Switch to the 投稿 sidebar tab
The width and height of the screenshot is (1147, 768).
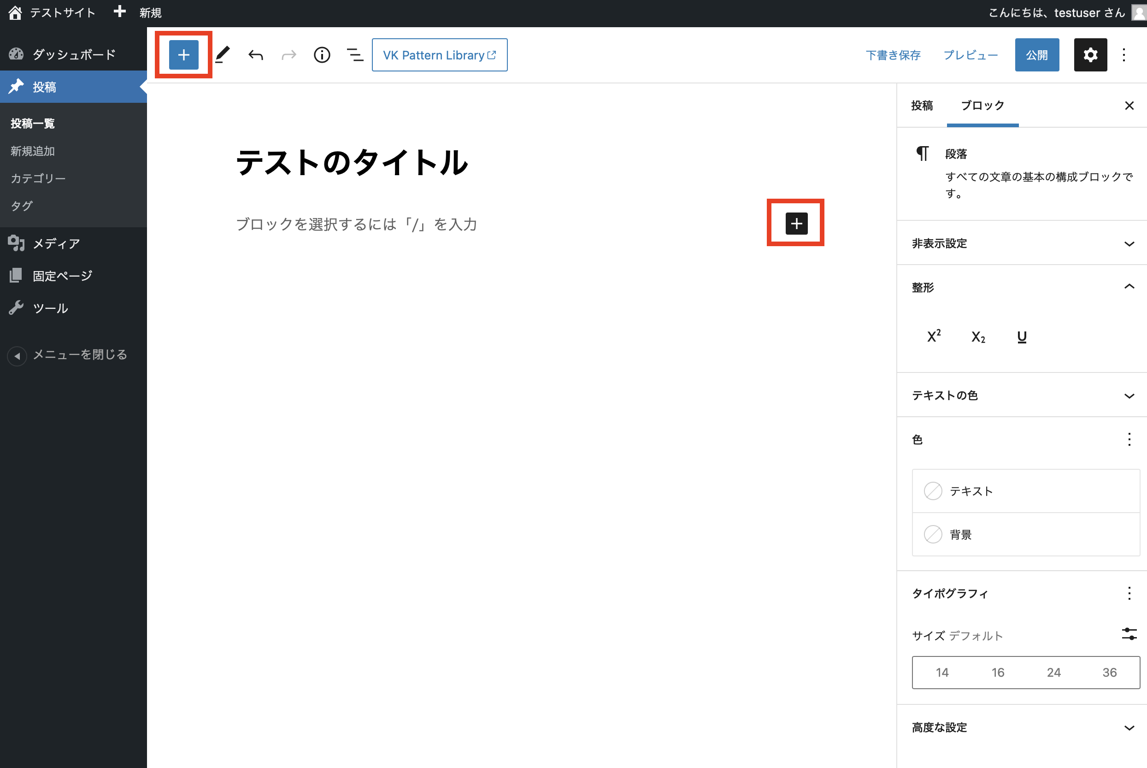click(922, 105)
